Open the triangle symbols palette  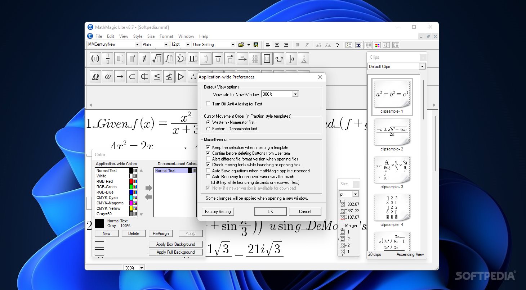(x=181, y=77)
